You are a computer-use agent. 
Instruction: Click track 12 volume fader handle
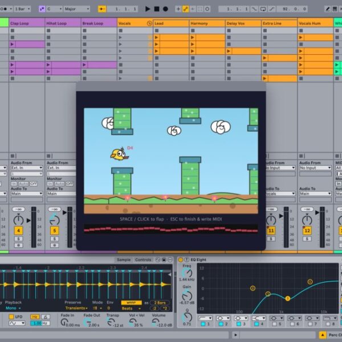[317, 213]
